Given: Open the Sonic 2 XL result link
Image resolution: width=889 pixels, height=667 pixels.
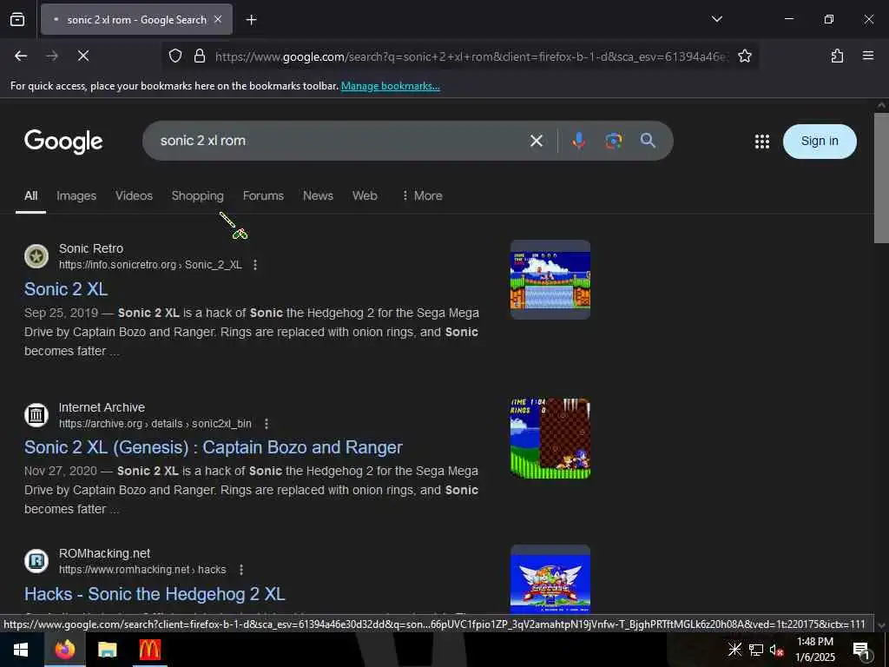Looking at the screenshot, I should tap(66, 289).
